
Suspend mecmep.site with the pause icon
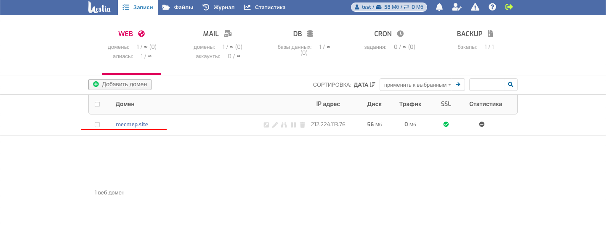pos(293,125)
